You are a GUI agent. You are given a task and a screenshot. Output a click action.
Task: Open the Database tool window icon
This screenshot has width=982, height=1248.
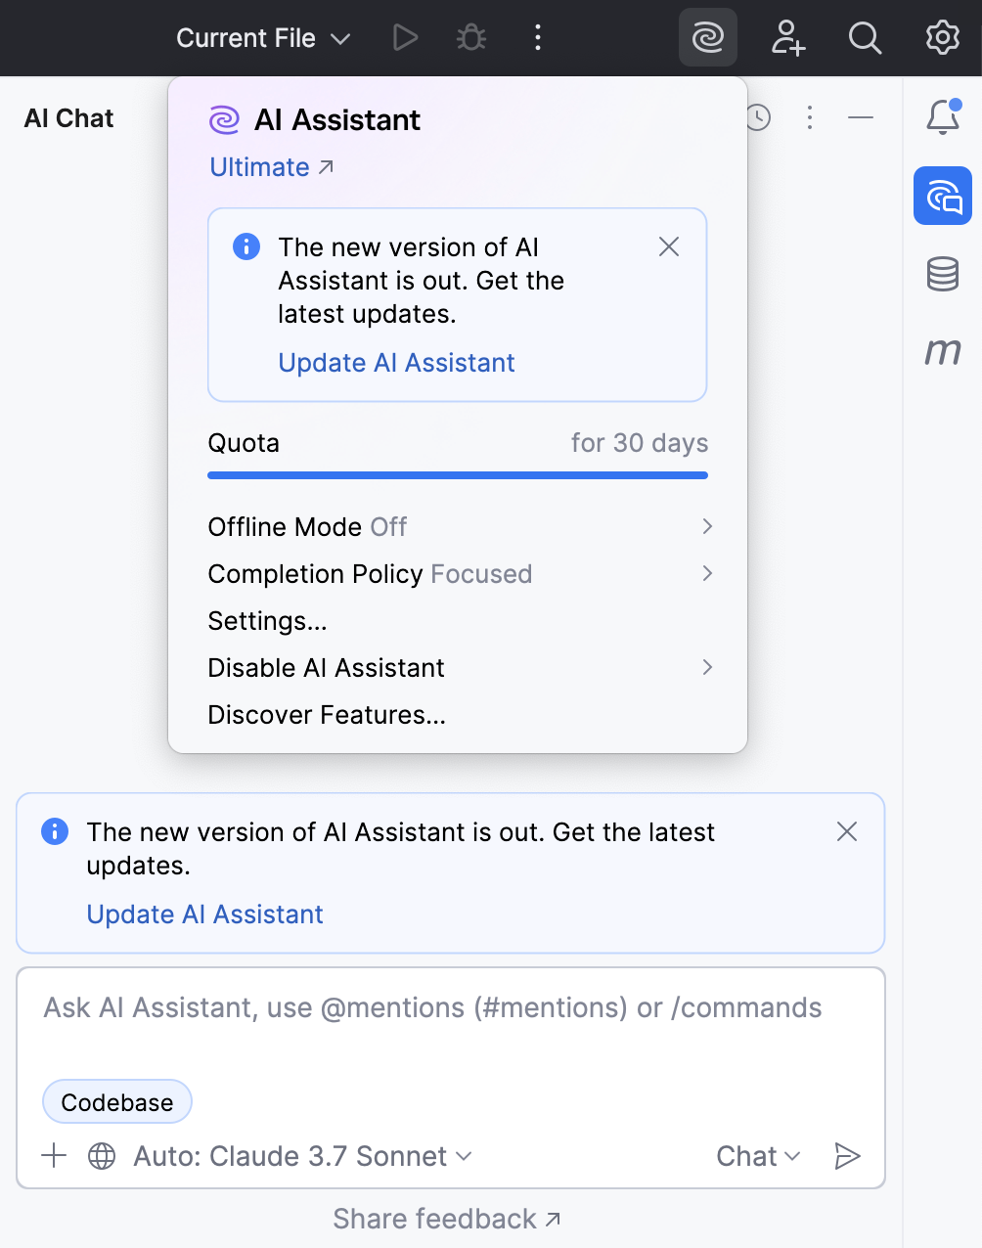(x=943, y=274)
